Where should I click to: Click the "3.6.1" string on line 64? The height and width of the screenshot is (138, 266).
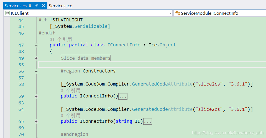[x=238, y=109]
